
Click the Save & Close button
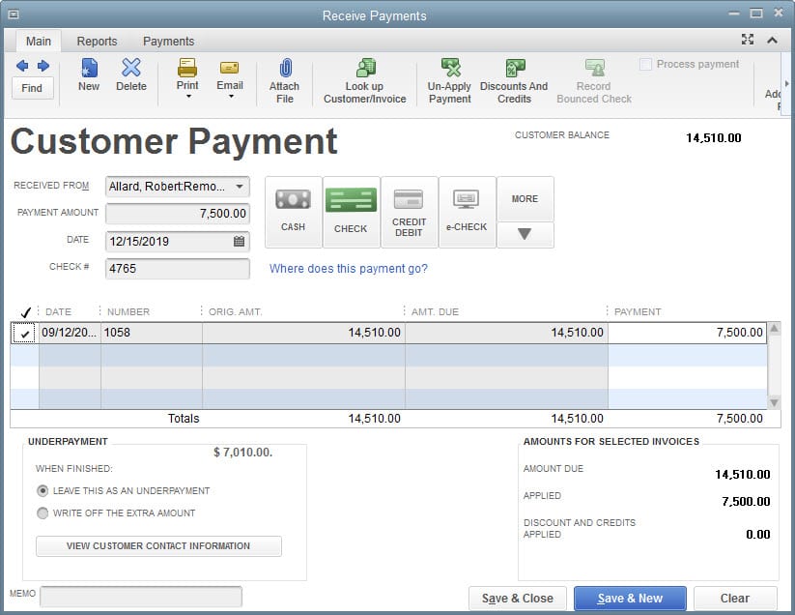tap(518, 599)
